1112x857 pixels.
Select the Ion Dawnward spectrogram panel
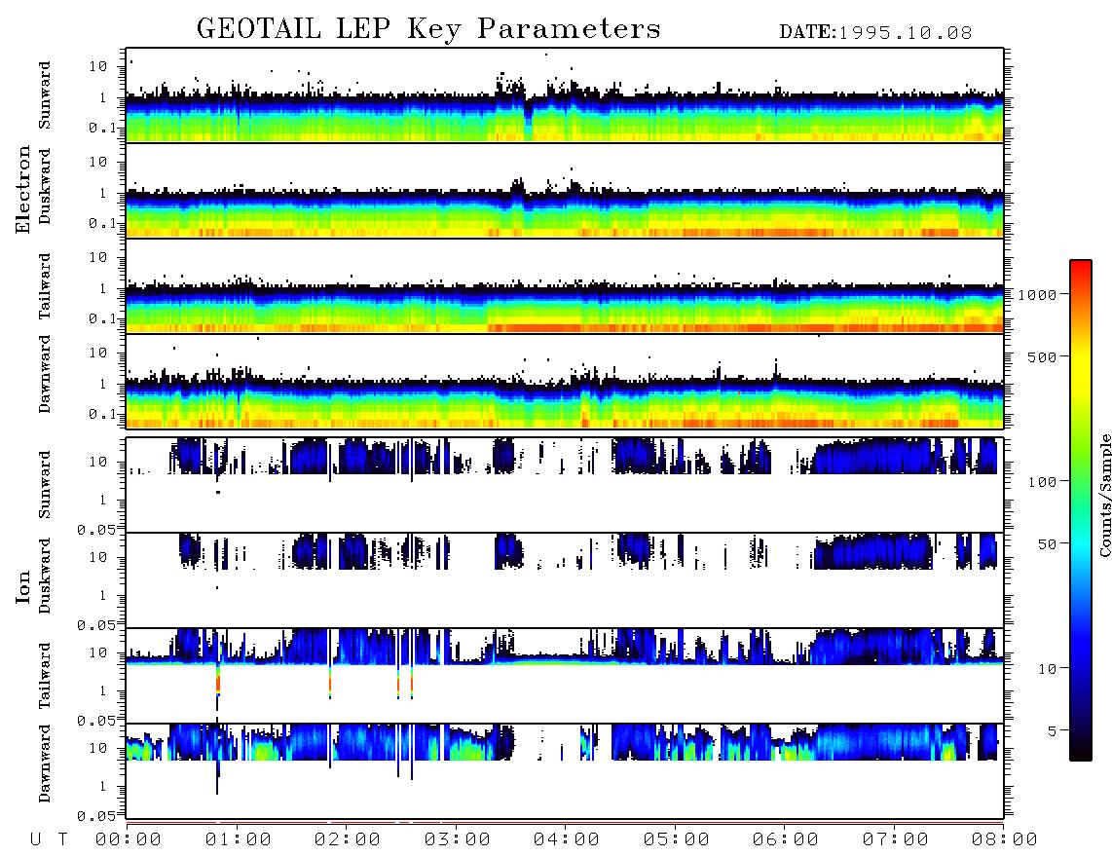pyautogui.click(x=565, y=771)
